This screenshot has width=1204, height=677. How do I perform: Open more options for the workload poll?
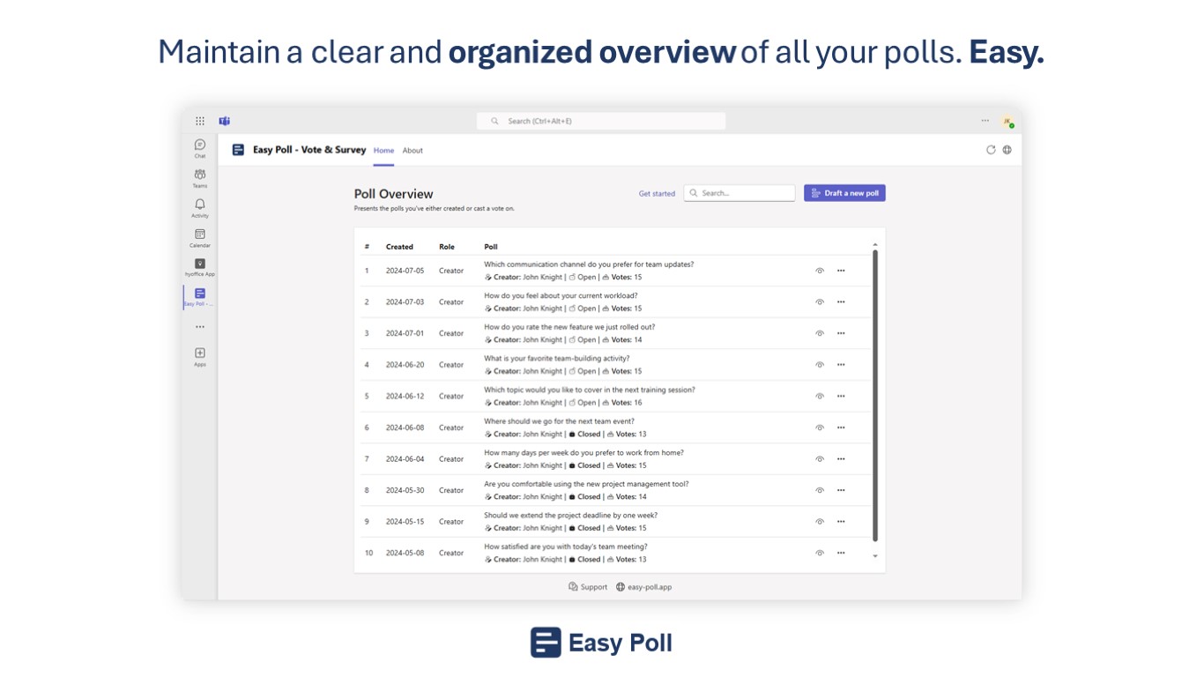(x=841, y=302)
